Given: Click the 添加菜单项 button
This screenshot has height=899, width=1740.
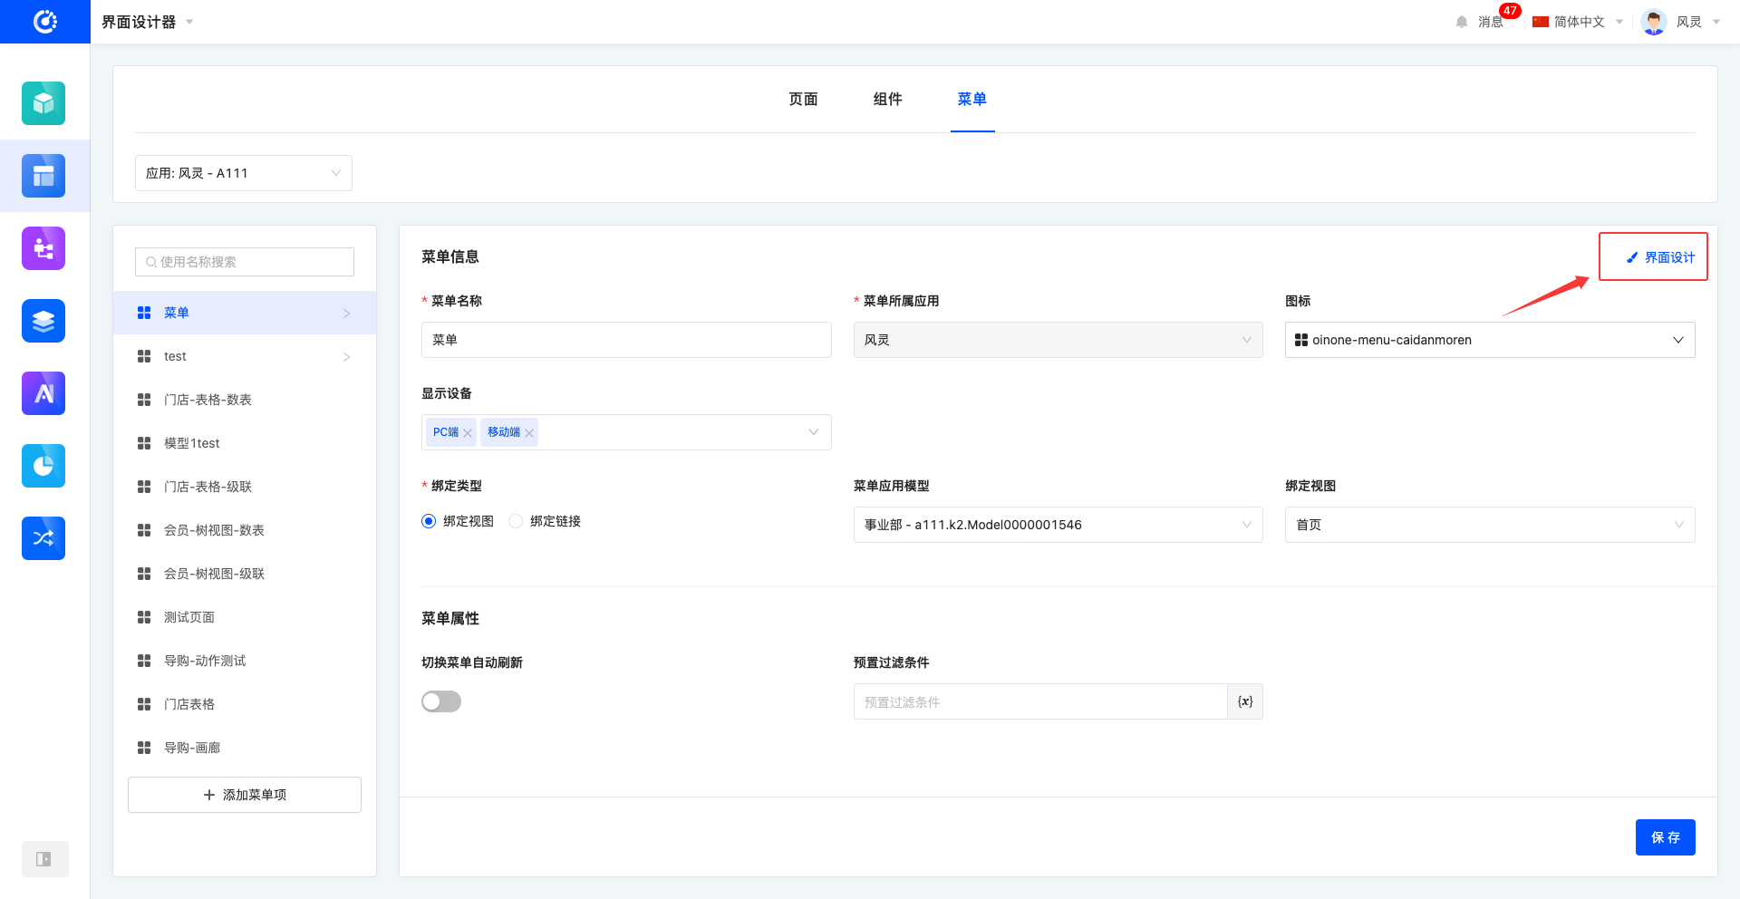Looking at the screenshot, I should pyautogui.click(x=245, y=795).
